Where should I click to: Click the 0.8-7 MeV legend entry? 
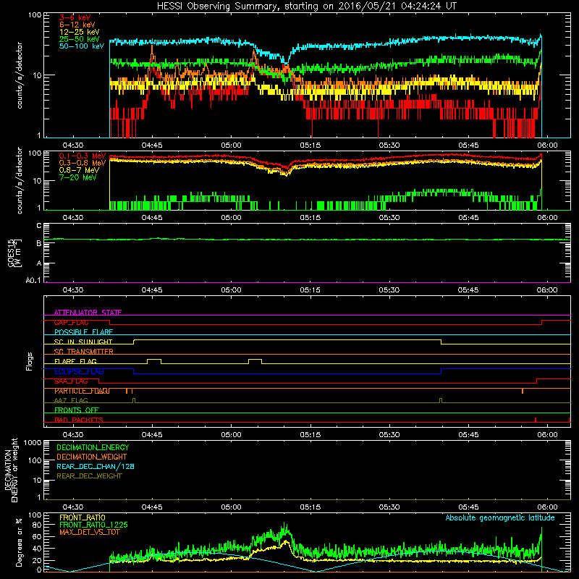click(79, 170)
